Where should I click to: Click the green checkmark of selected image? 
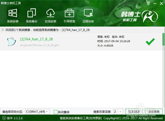coord(150,42)
